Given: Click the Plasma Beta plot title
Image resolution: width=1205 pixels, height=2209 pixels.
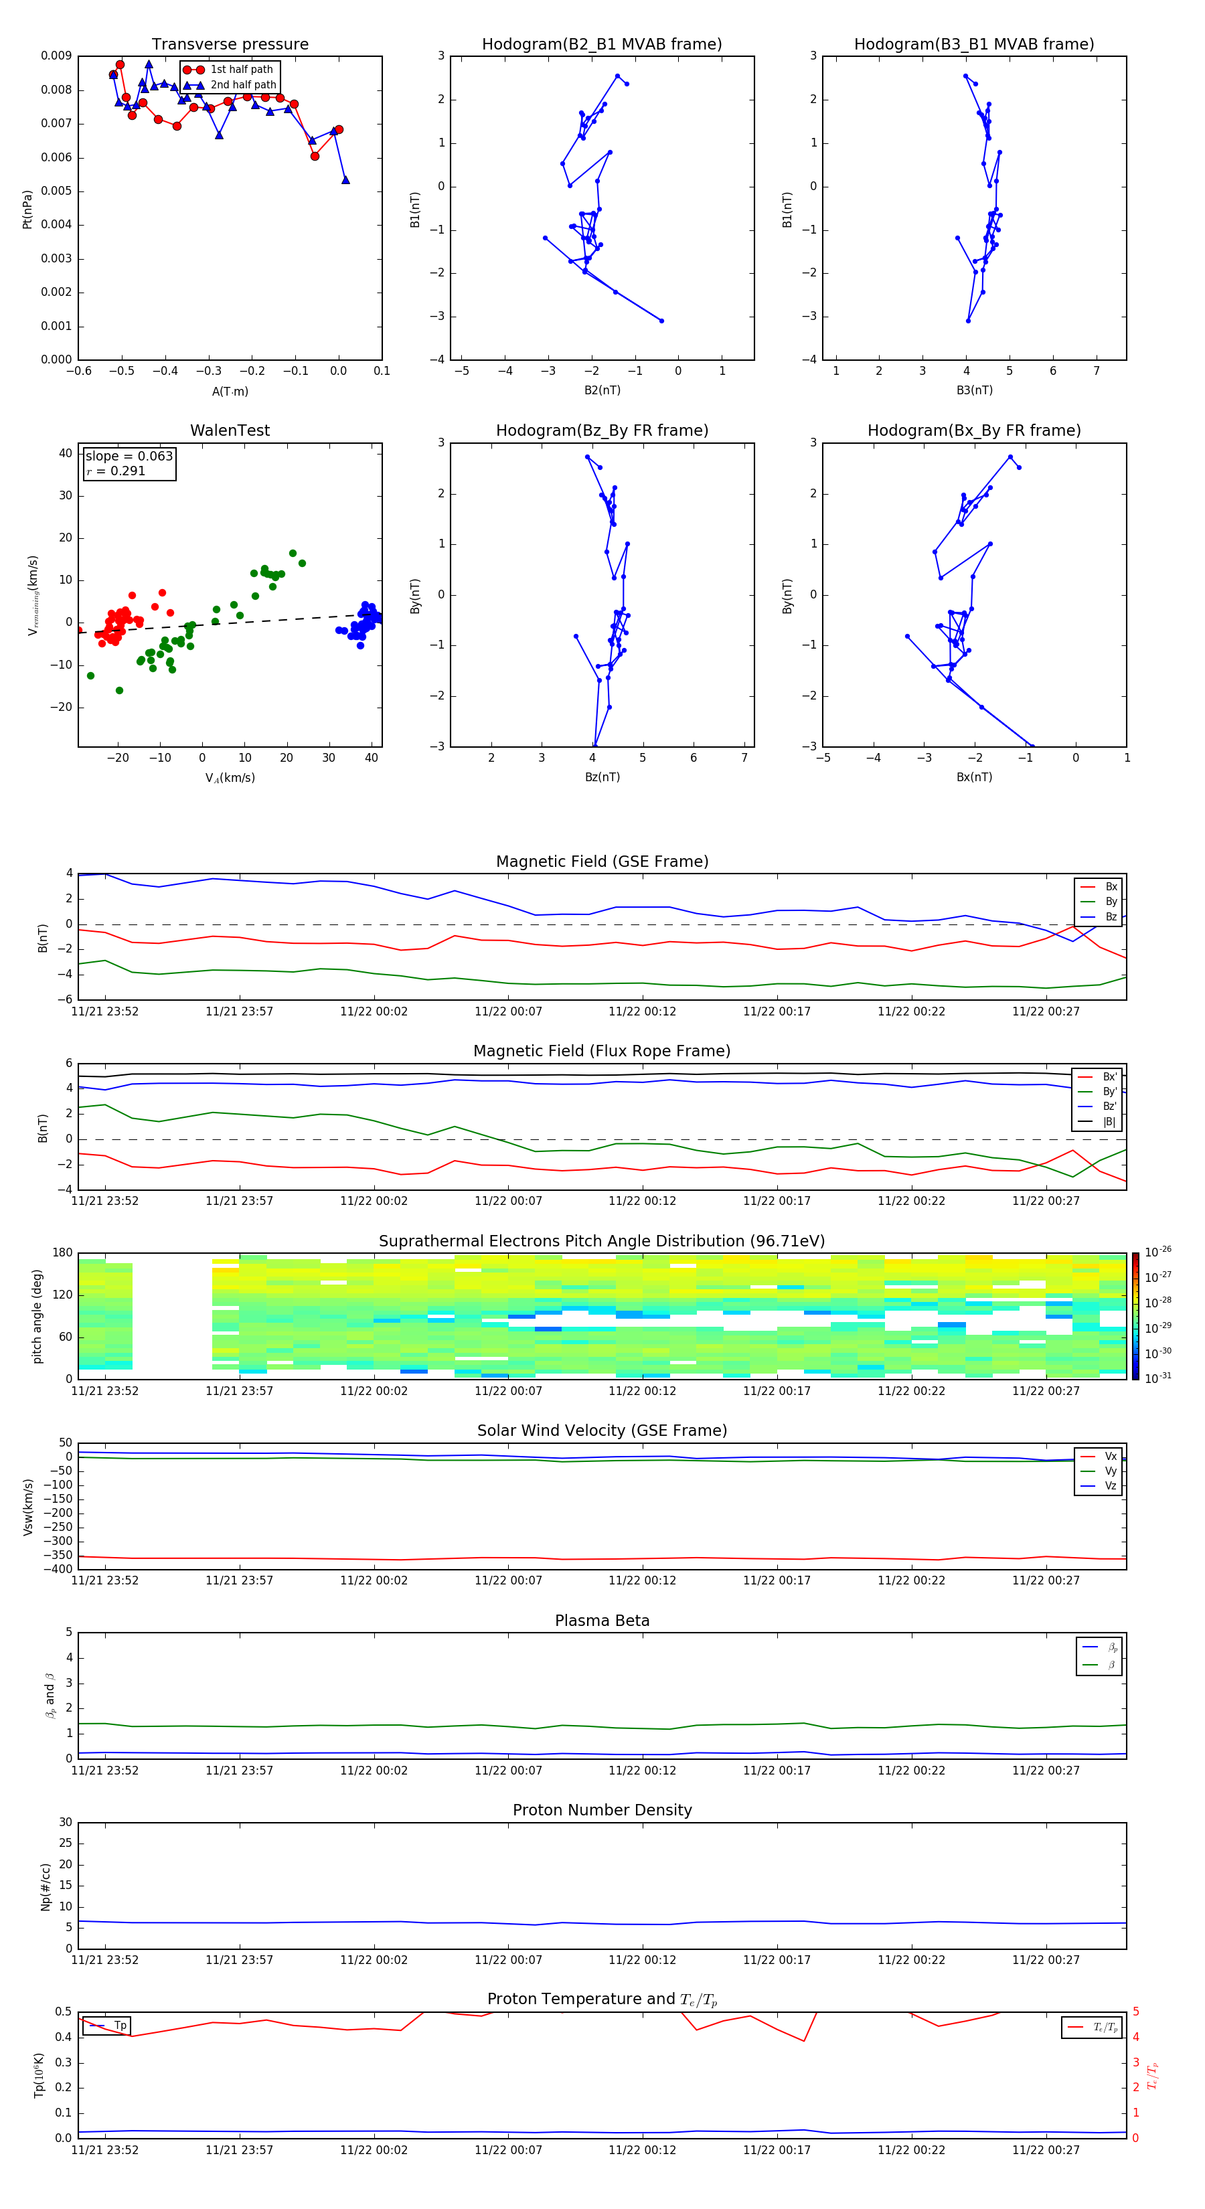Looking at the screenshot, I should pyautogui.click(x=602, y=1621).
